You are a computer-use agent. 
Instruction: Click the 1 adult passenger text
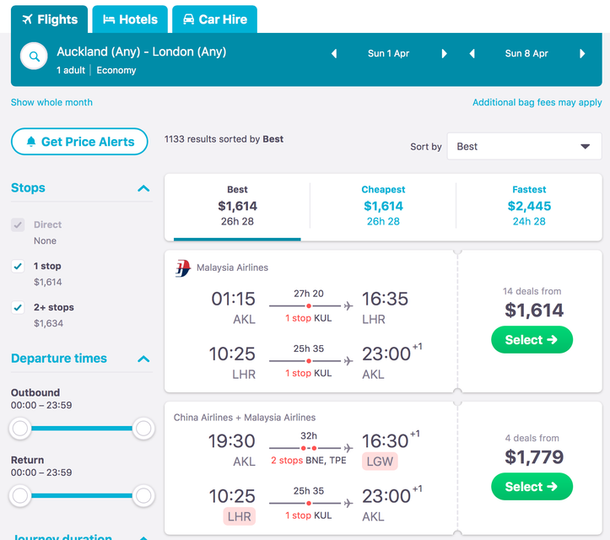pos(71,70)
